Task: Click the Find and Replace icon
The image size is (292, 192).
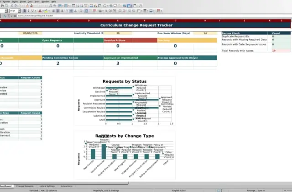Action: point(51,6)
